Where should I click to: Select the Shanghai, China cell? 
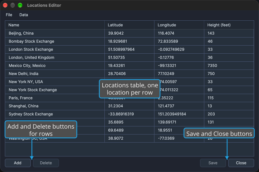[x=55, y=106]
